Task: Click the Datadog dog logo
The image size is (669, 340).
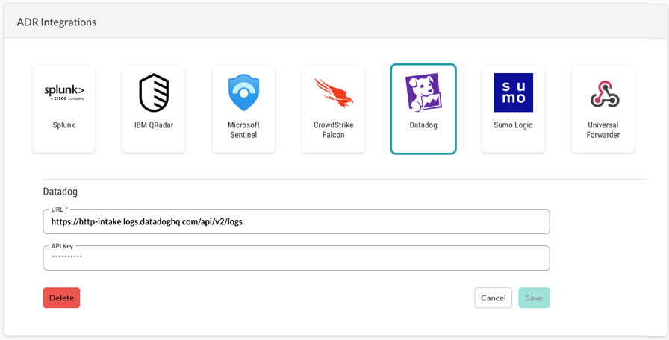Action: point(423,92)
